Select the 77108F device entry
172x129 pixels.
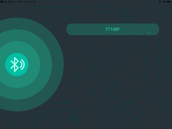click(x=112, y=29)
